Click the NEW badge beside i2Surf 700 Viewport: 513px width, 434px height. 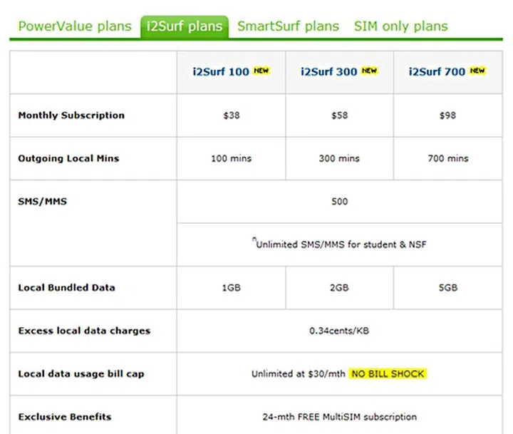coord(477,71)
